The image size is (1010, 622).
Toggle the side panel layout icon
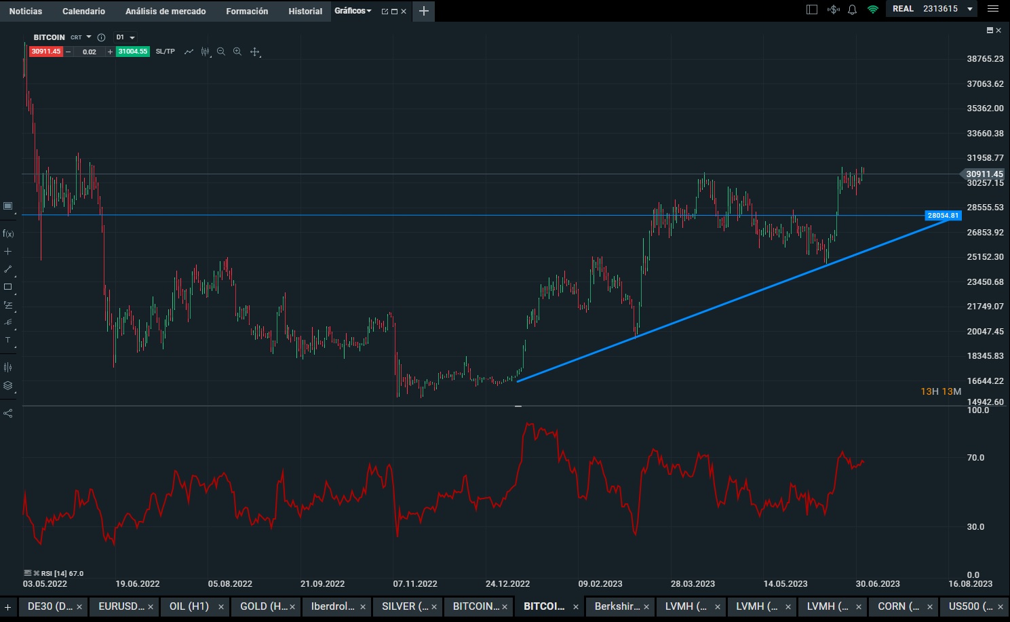[812, 9]
